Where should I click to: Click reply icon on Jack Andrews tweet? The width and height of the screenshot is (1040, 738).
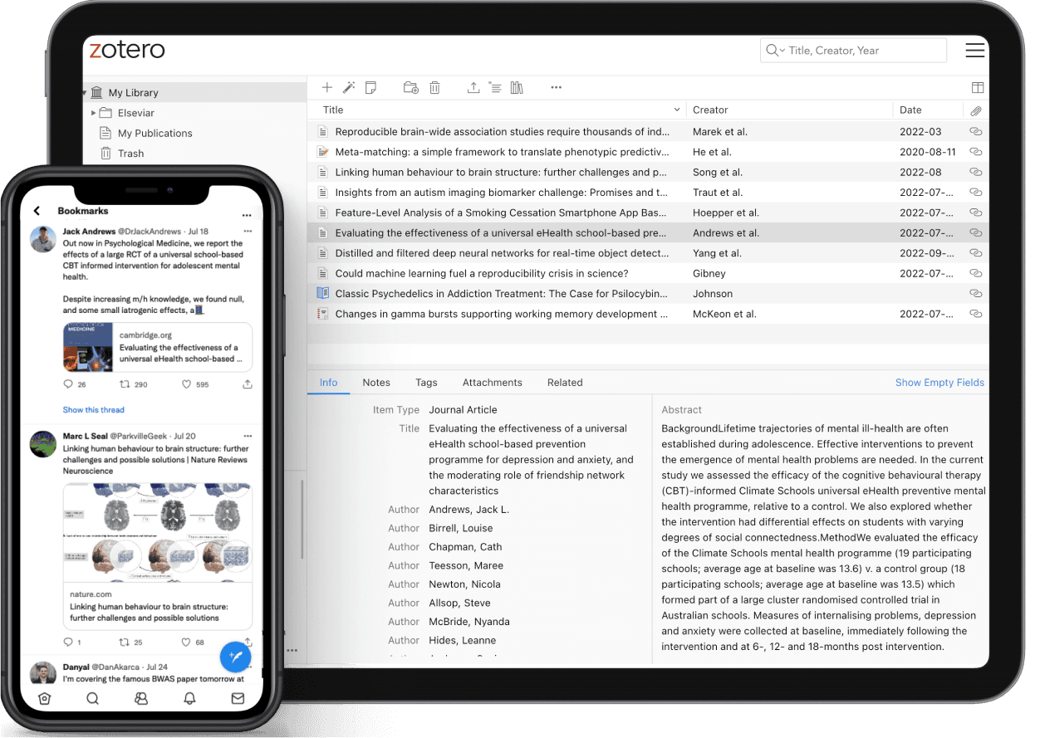[x=68, y=384]
